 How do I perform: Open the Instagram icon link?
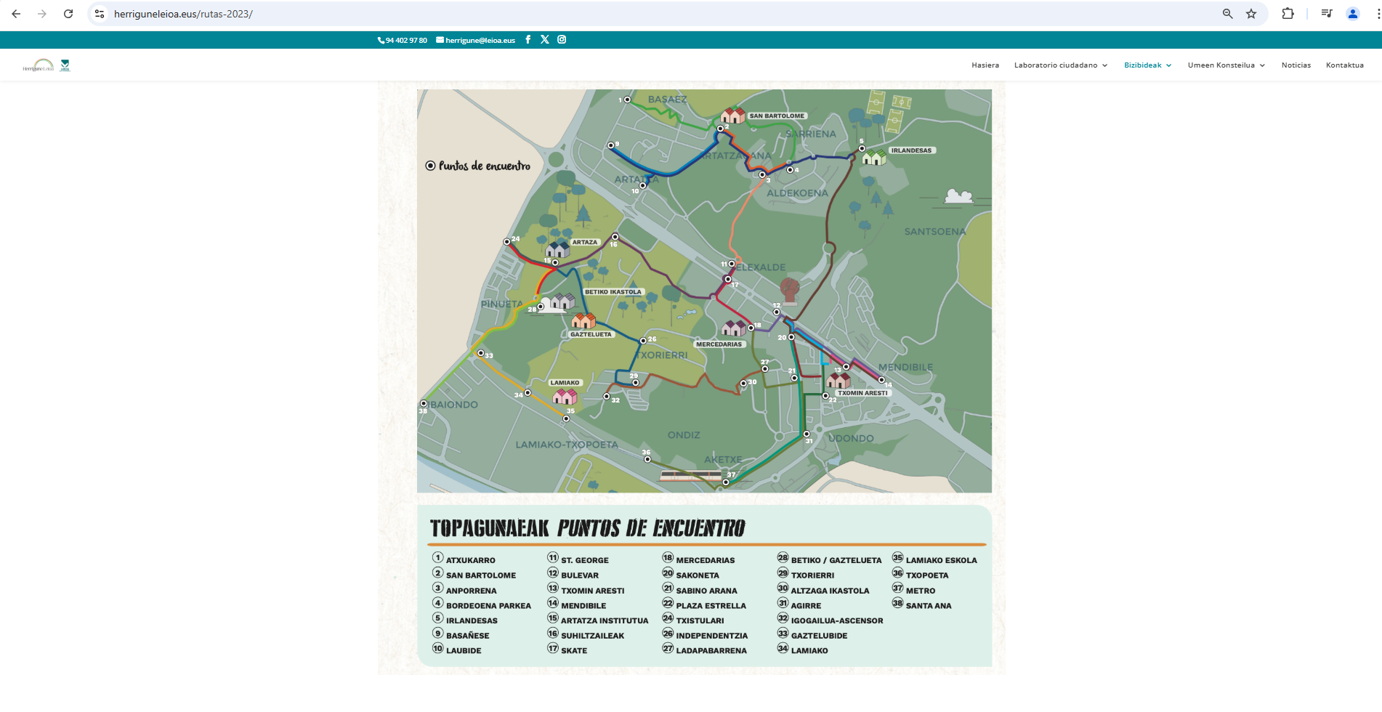(x=562, y=40)
